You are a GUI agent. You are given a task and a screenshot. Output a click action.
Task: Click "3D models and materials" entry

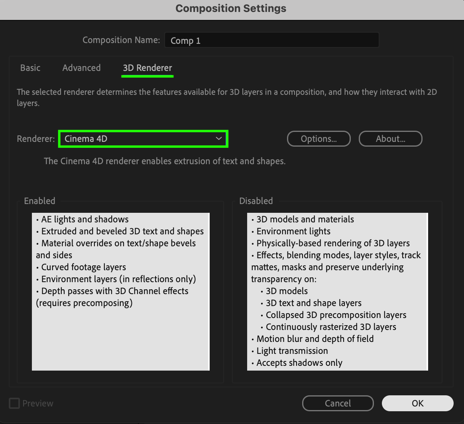[305, 219]
